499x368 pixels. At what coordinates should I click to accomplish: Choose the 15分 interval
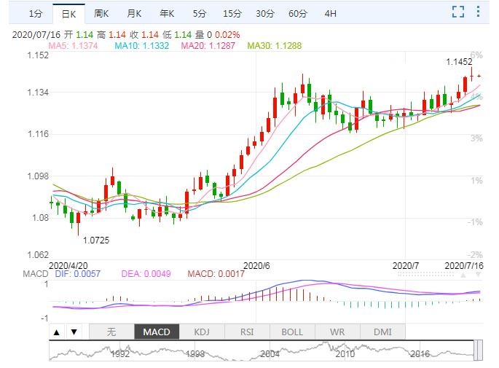[232, 14]
